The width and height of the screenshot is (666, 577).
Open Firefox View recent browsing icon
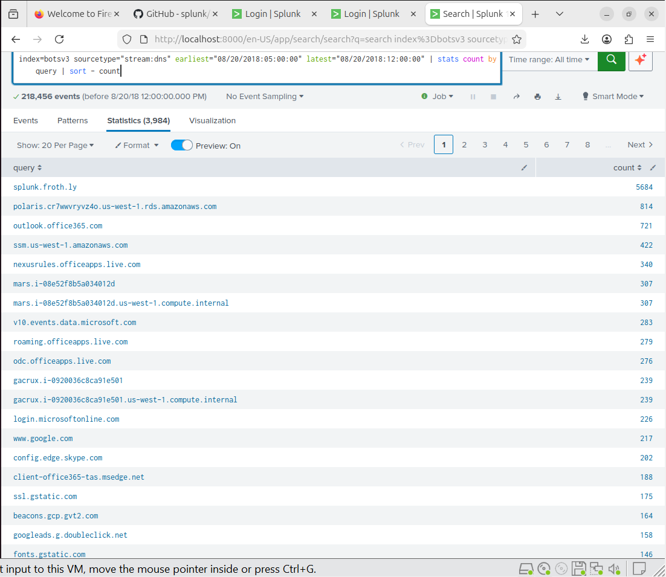pos(13,14)
